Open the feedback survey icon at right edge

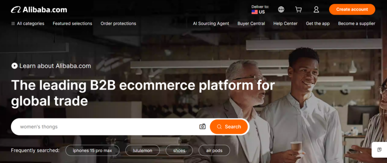pos(379,150)
